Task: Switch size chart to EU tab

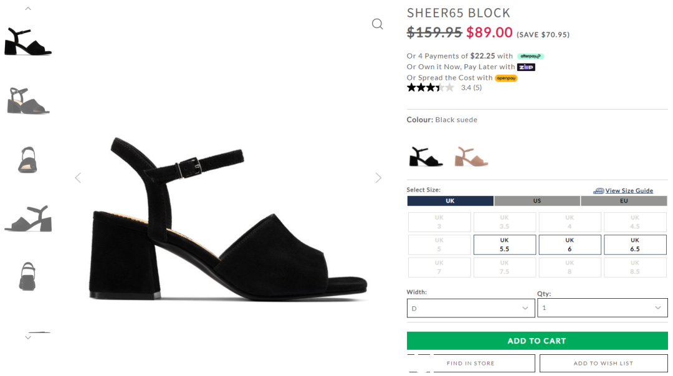Action: pyautogui.click(x=624, y=201)
